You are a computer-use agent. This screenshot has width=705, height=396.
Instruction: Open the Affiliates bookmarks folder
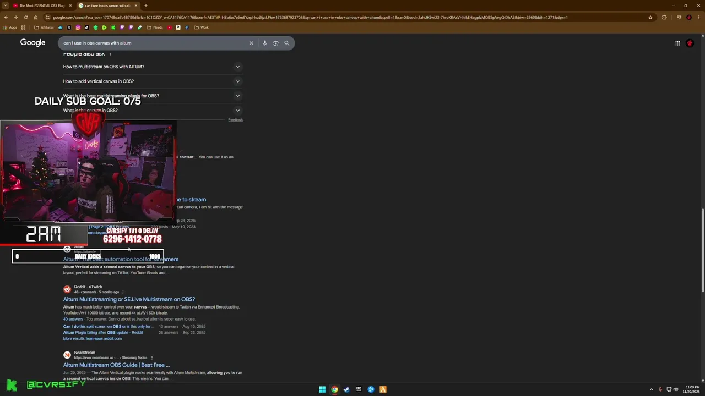44,28
